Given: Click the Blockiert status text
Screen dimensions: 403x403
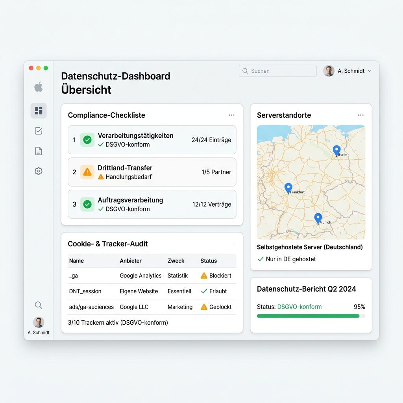Looking at the screenshot, I should tap(220, 275).
